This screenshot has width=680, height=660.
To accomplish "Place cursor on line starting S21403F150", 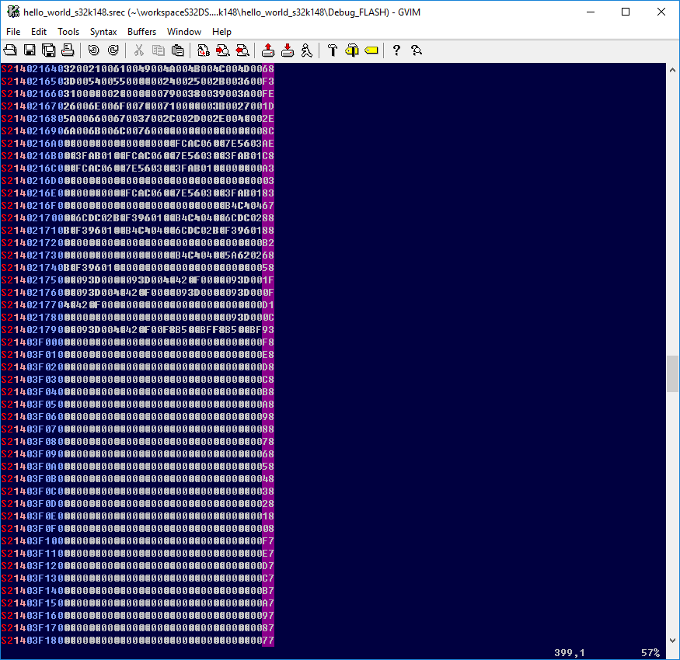I will [138, 603].
